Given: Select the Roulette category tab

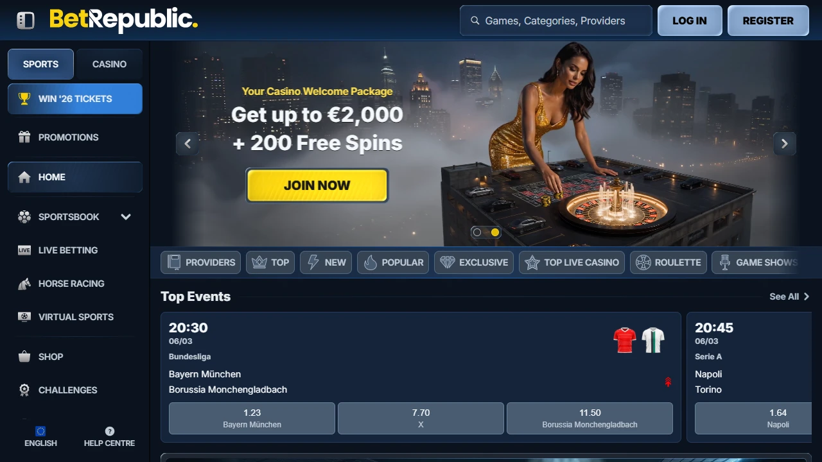Looking at the screenshot, I should (669, 262).
